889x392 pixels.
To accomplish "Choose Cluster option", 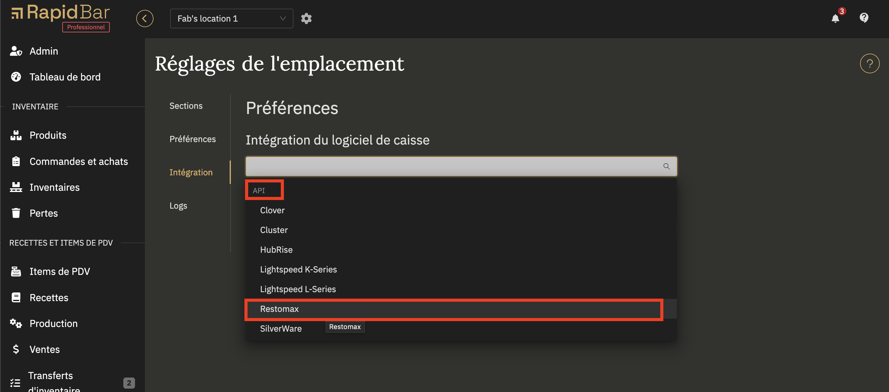I will [x=461, y=230].
